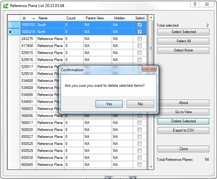Image resolution: width=217 pixels, height=179 pixels.
Task: Sort by the Hidden column header
Action: coord(122,18)
